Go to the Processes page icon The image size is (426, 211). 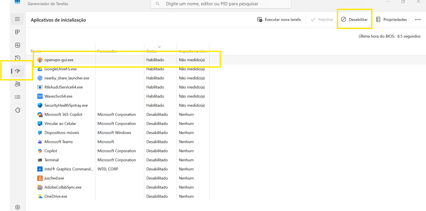(17, 32)
